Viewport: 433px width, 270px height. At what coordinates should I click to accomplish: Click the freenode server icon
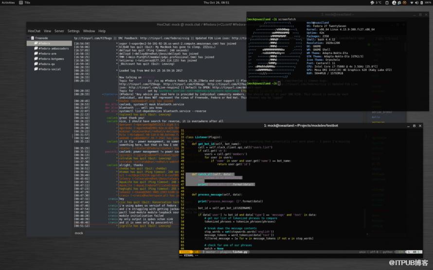33,38
